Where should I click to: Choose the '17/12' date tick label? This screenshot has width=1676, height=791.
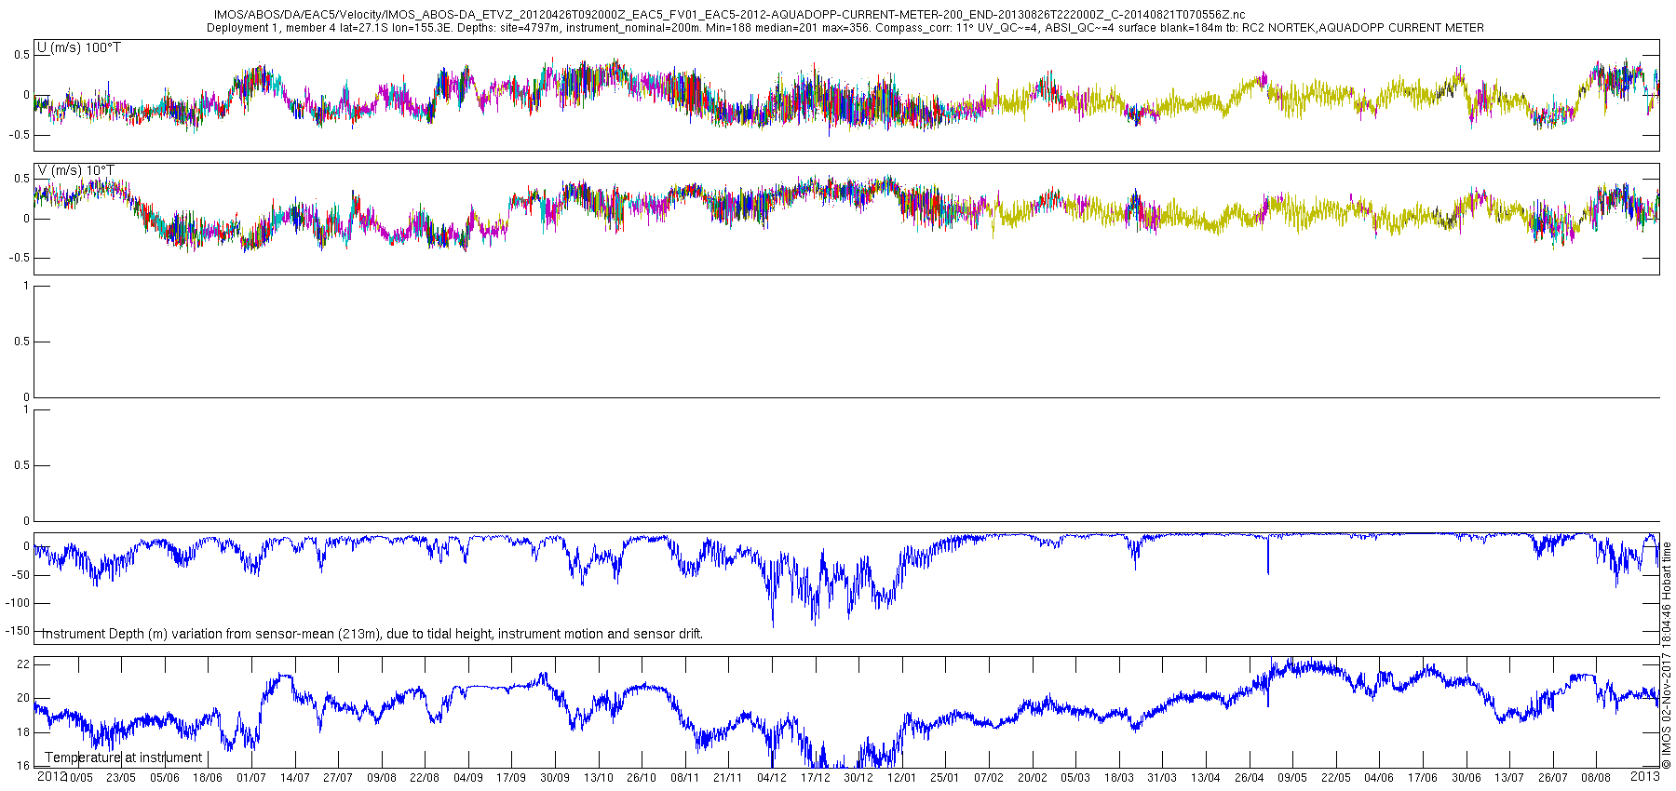click(x=816, y=778)
